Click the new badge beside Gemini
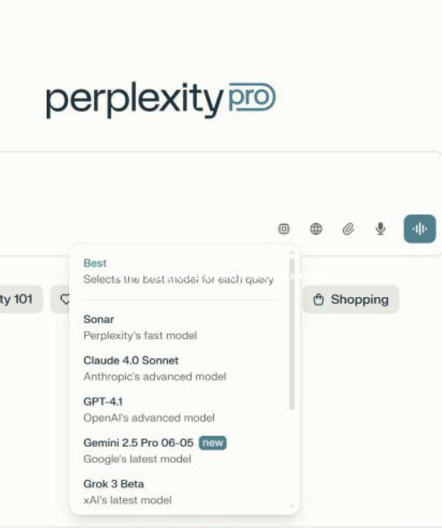This screenshot has height=528, width=442. [x=213, y=443]
